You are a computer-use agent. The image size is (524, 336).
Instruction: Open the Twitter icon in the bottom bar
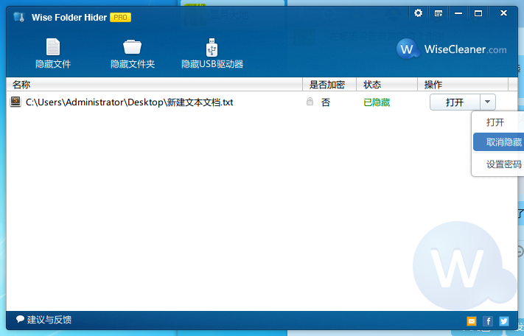click(504, 321)
